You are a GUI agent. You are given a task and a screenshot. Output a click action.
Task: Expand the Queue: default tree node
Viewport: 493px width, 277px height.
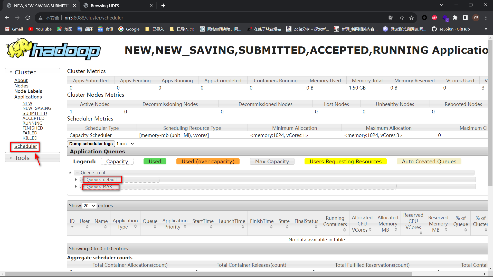coord(76,180)
